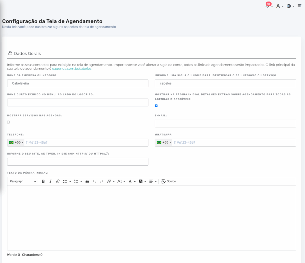Expand the text alignment options
Viewport: 305px width, 263px height.
153,181
